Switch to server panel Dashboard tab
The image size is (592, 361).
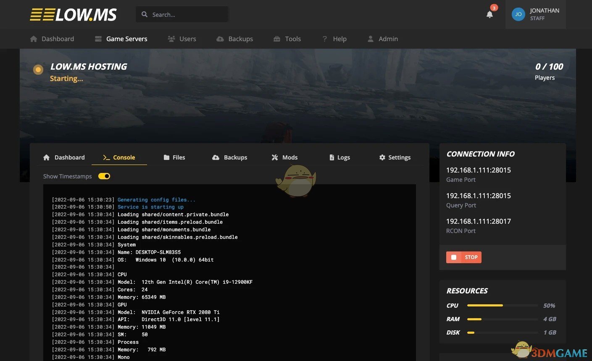(x=64, y=157)
